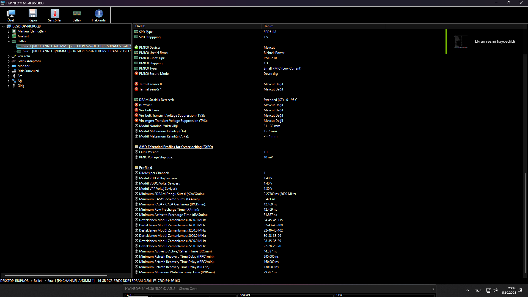The height and width of the screenshot is (297, 528).
Task: Select the 34-45-45-115 timing value
Action: coord(273,220)
